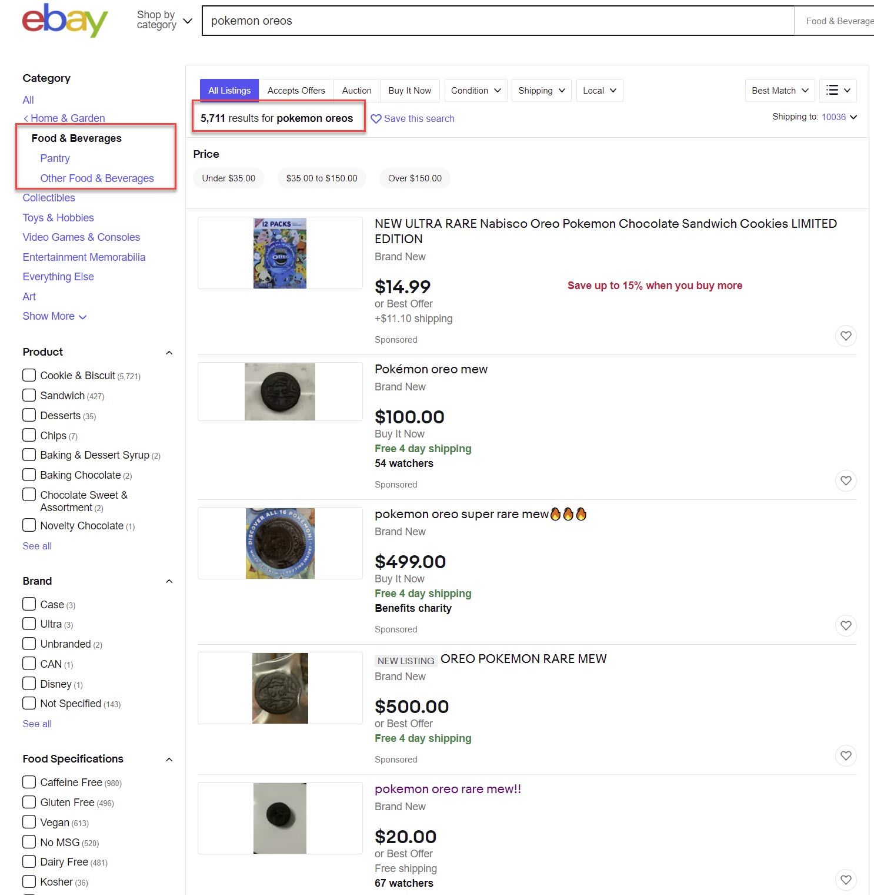Open the Condition filter dropdown
This screenshot has height=895, width=874.
click(x=476, y=90)
